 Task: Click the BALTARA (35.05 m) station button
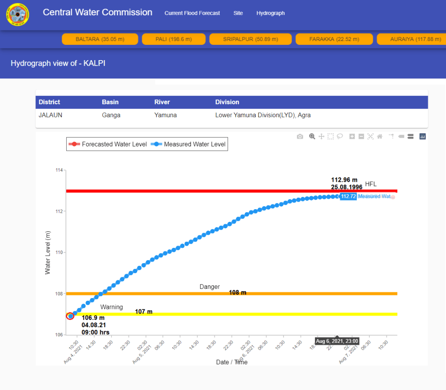pyautogui.click(x=100, y=39)
